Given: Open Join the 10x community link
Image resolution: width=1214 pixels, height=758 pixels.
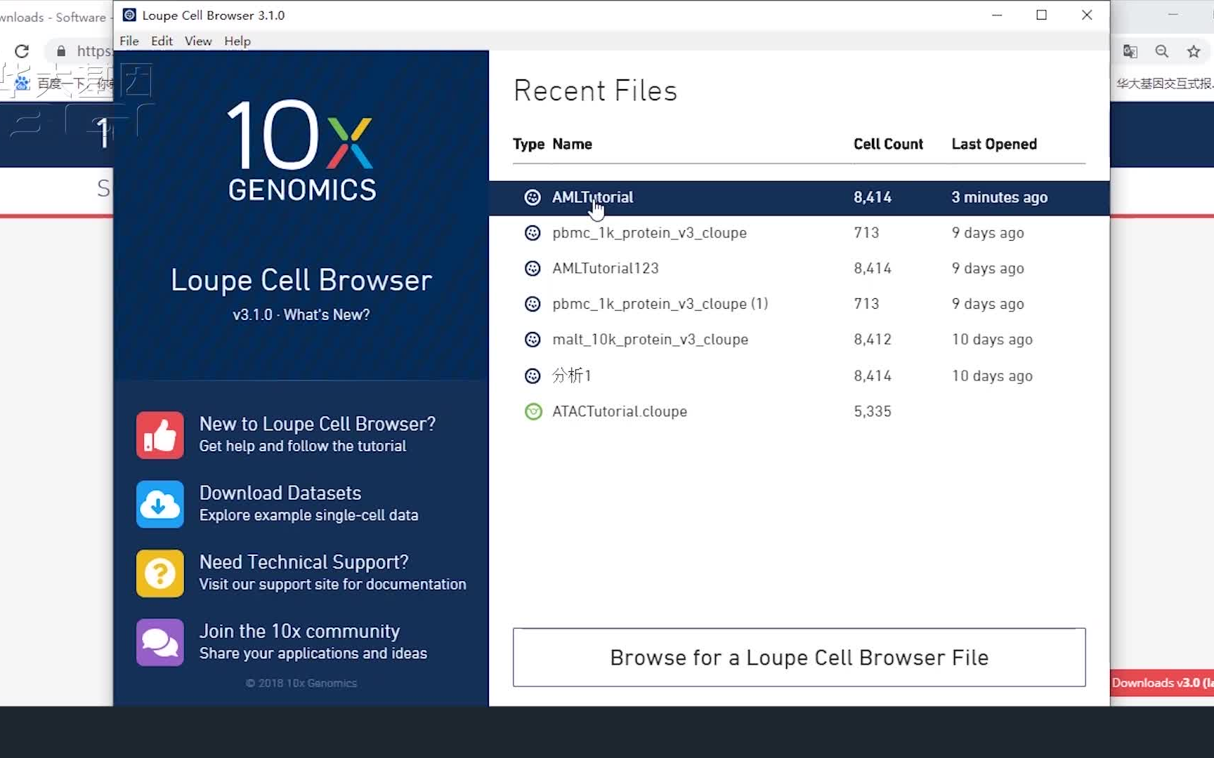Looking at the screenshot, I should click(x=300, y=631).
